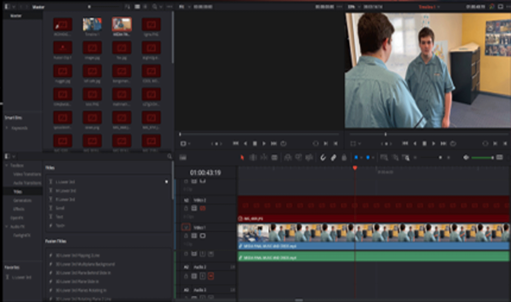This screenshot has height=302, width=511.
Task: Zoom in timeline with the plus button
Action: click(448, 158)
